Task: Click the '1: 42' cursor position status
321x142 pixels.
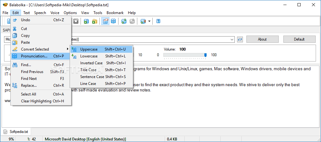Action: (30, 139)
